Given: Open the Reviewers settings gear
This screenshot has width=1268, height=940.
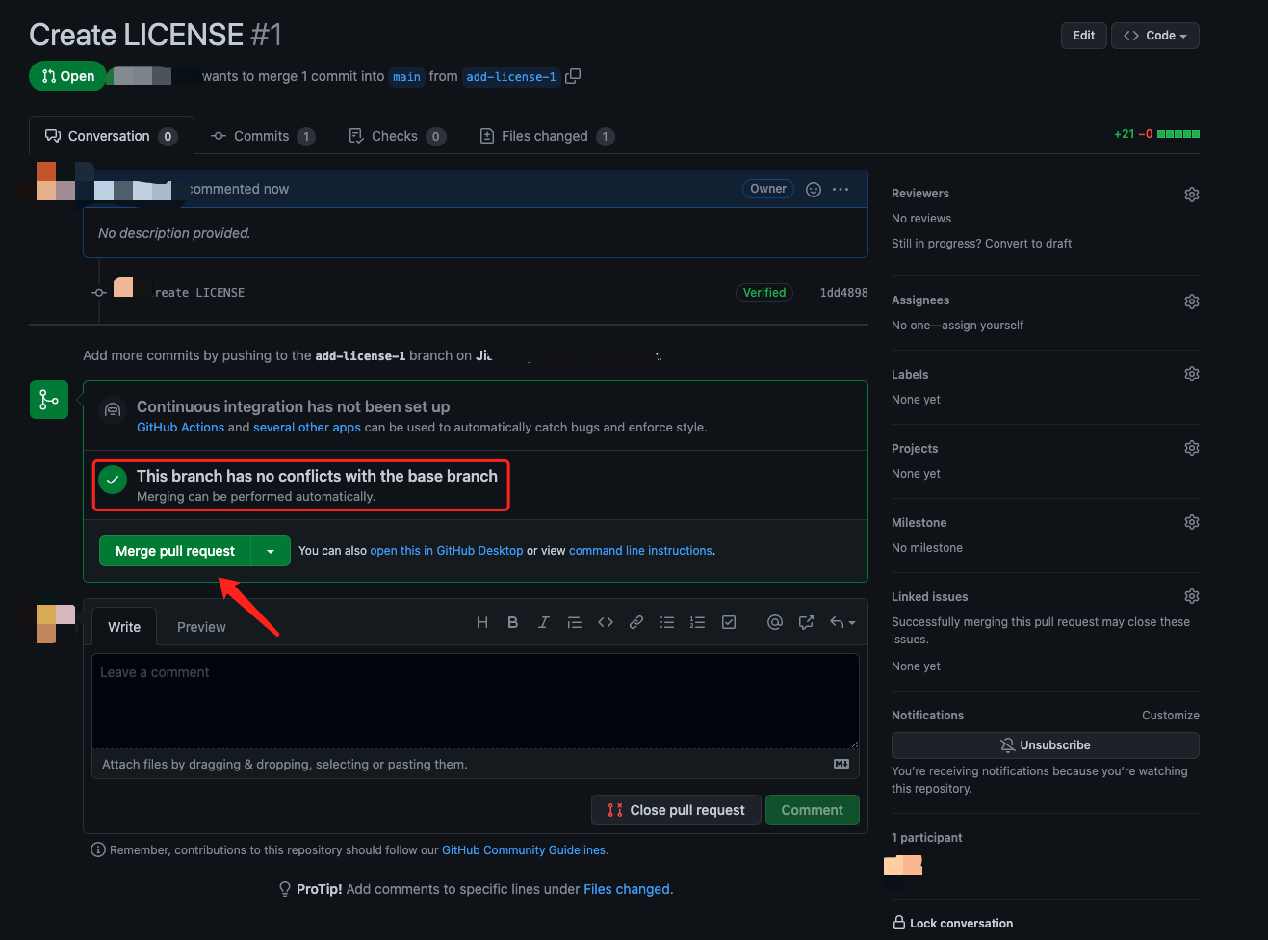Looking at the screenshot, I should [1191, 194].
